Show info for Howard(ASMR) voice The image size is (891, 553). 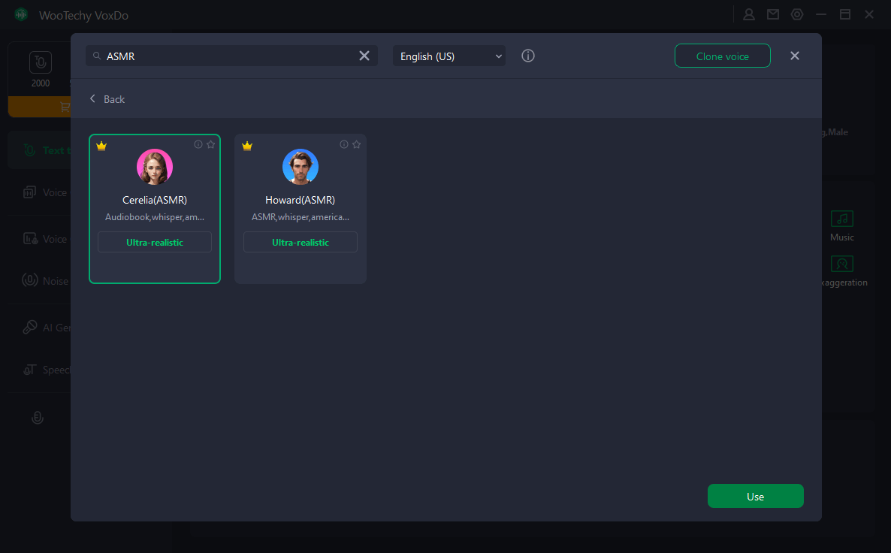(344, 144)
